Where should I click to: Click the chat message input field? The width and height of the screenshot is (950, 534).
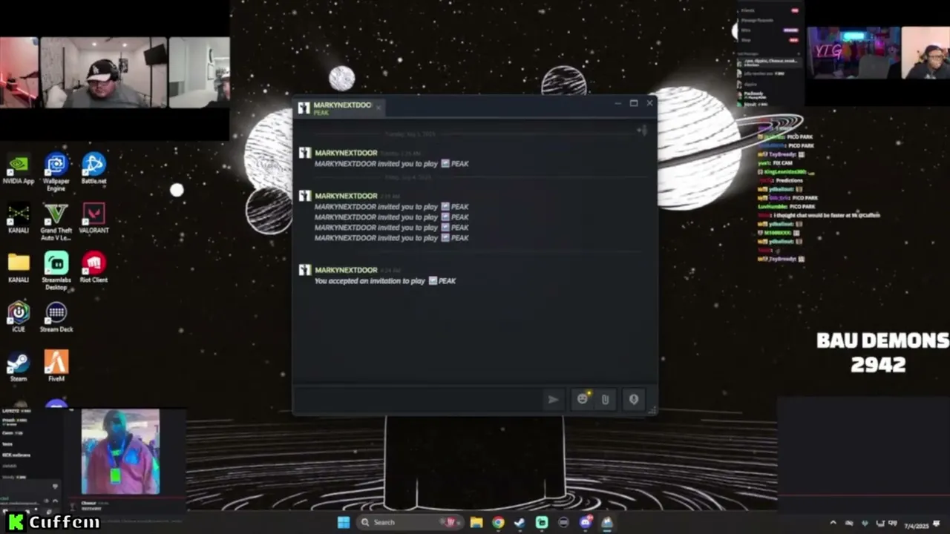tap(419, 400)
